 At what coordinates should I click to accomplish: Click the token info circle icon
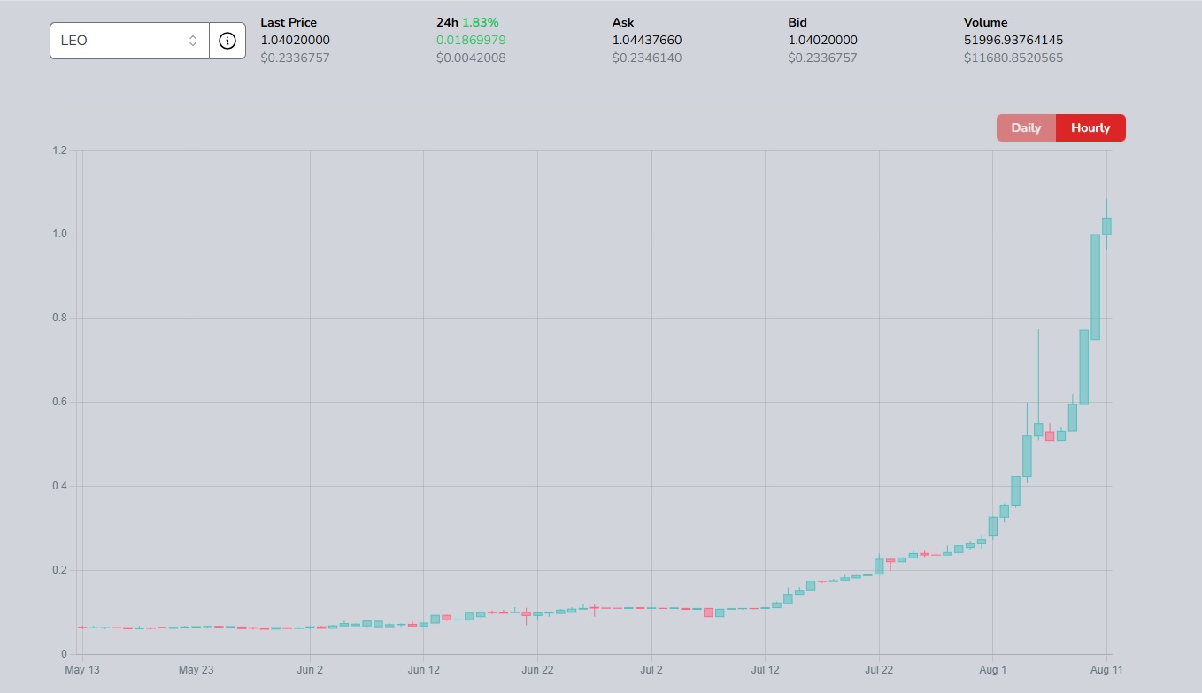[227, 41]
